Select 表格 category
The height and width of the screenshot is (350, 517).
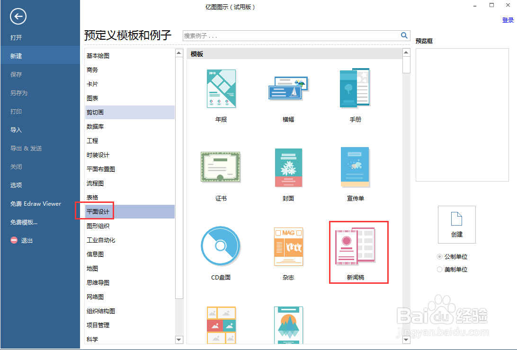coord(130,197)
